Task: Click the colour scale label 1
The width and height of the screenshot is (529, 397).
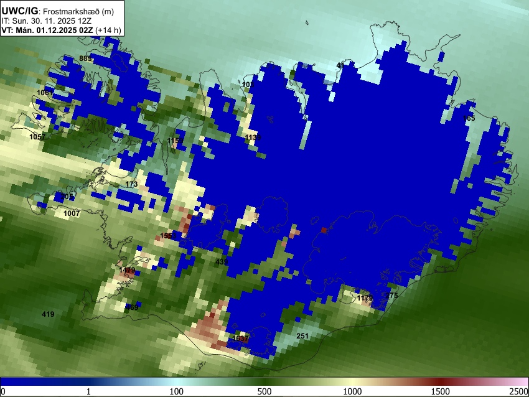Action: point(88,391)
